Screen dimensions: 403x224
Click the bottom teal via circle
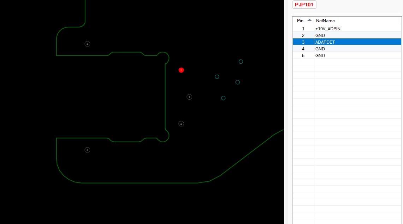[223, 98]
